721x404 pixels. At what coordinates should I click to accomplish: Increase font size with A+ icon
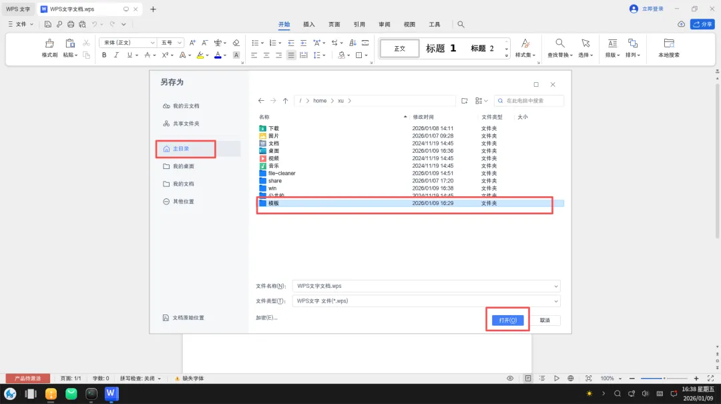click(192, 43)
